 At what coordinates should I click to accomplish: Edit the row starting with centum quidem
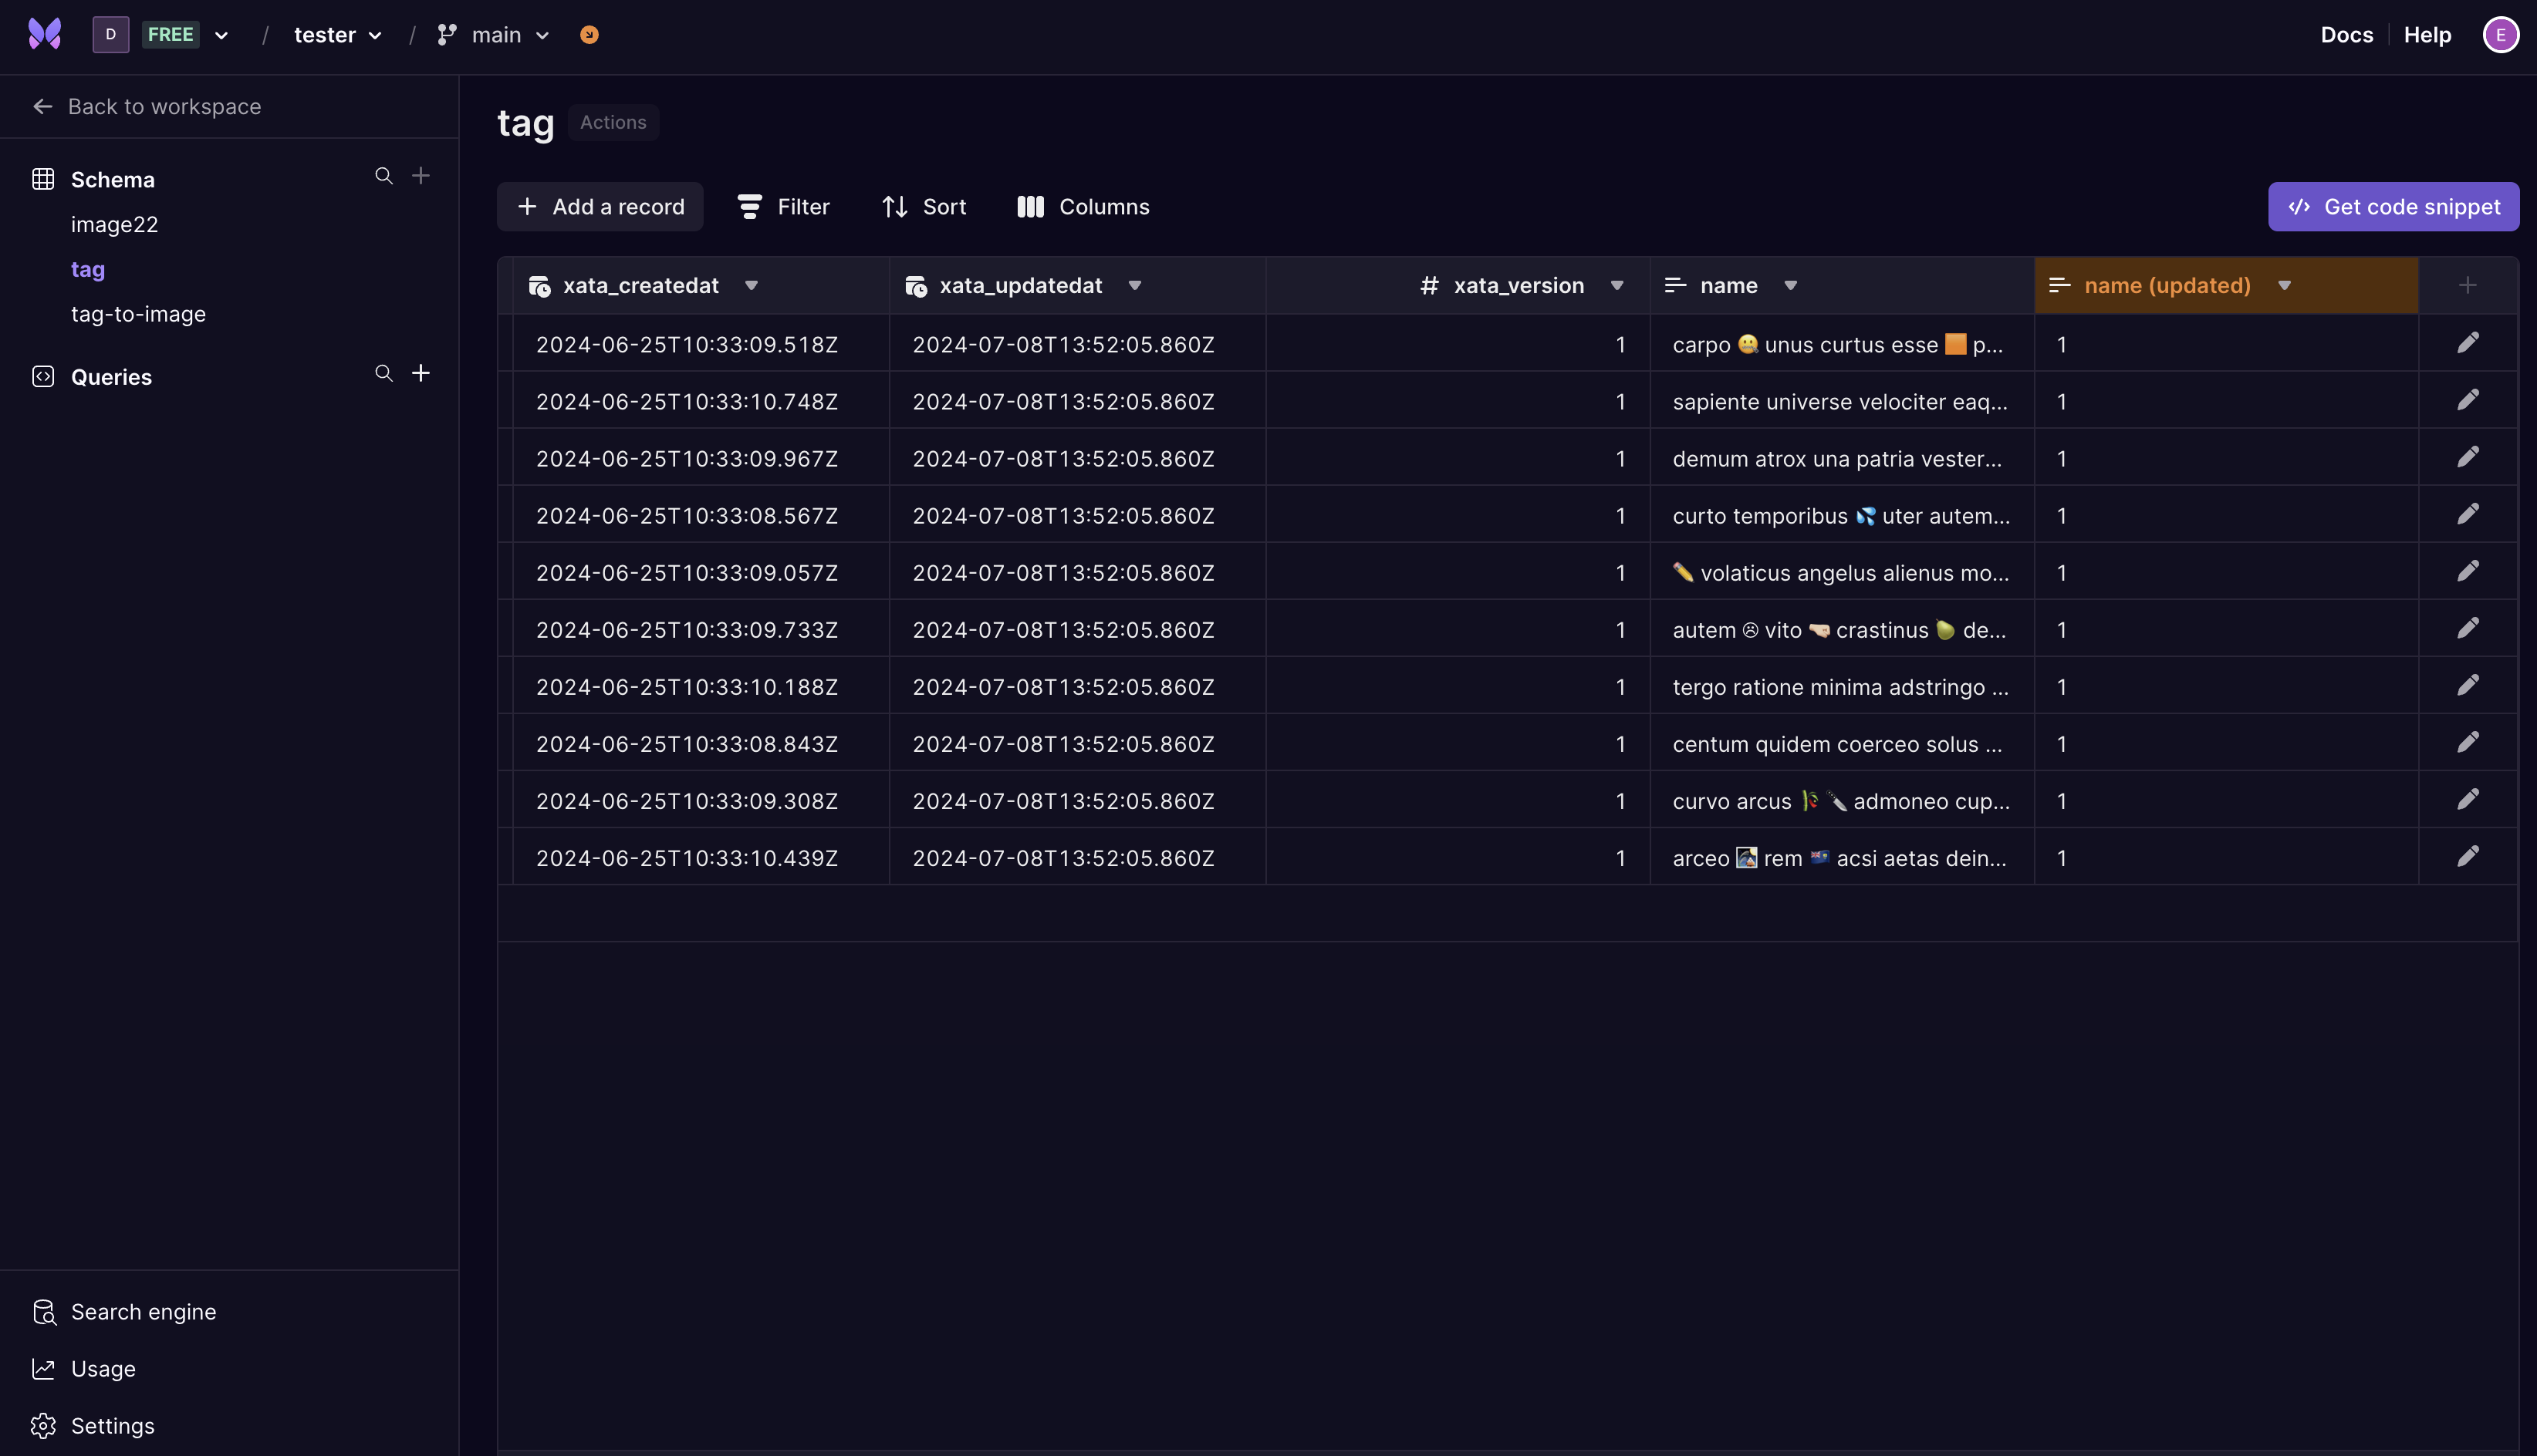2468,742
